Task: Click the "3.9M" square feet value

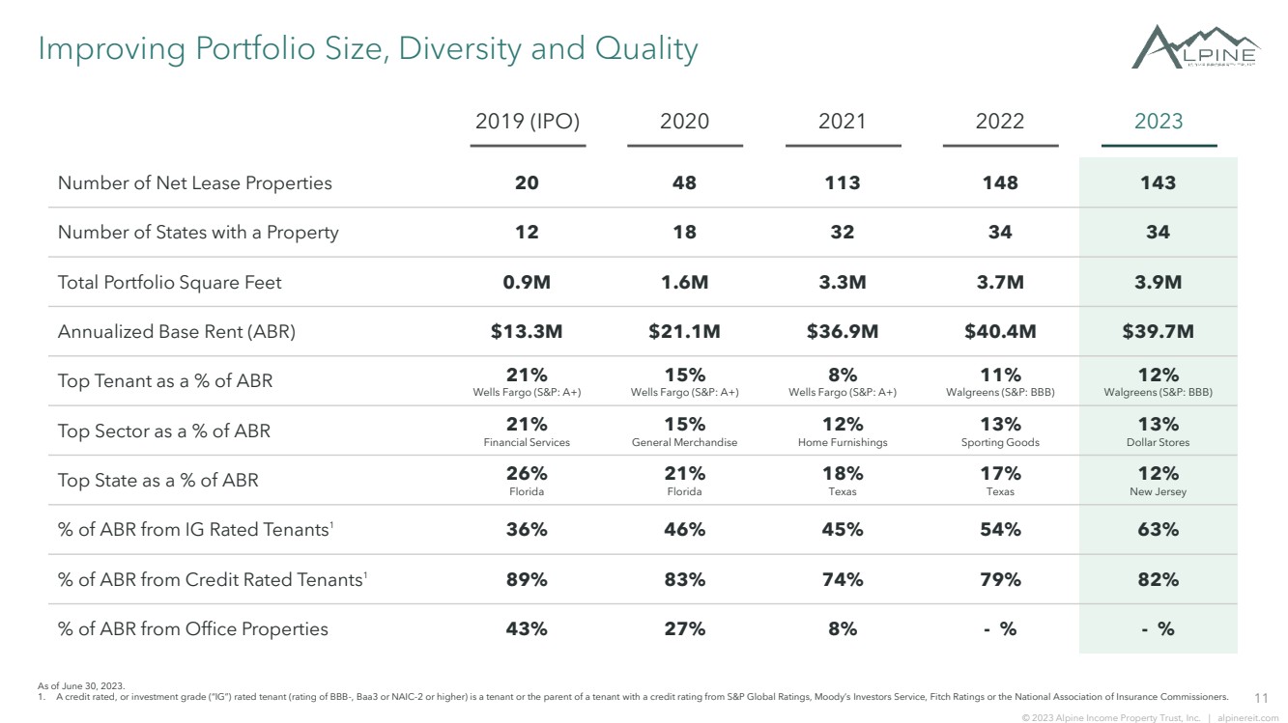Action: click(1158, 282)
